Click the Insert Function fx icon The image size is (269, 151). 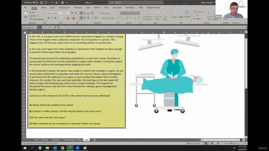coord(55,27)
